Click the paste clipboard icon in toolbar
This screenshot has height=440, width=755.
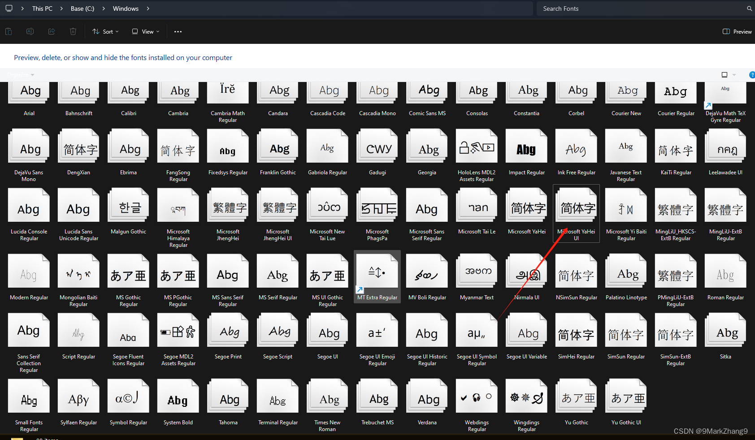click(9, 31)
